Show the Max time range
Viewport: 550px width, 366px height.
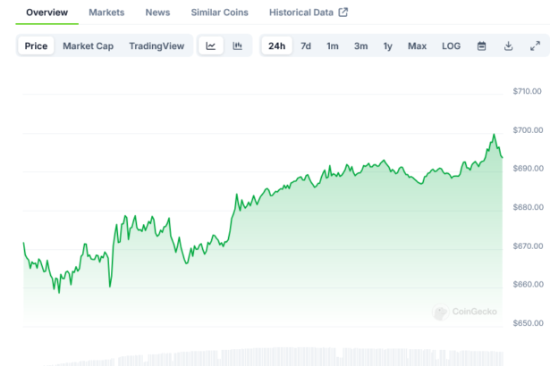pyautogui.click(x=417, y=46)
